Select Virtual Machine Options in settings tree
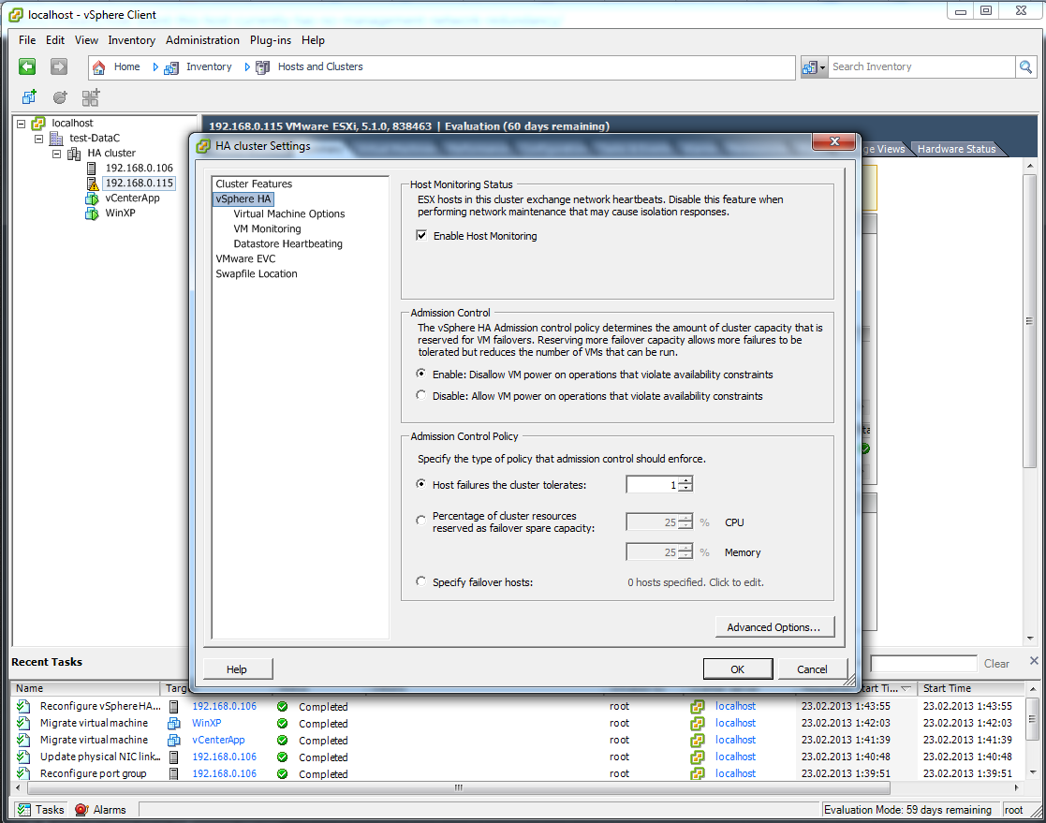The width and height of the screenshot is (1046, 823). coord(288,214)
